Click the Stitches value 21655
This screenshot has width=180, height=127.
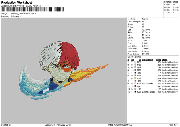click(x=175, y=2)
